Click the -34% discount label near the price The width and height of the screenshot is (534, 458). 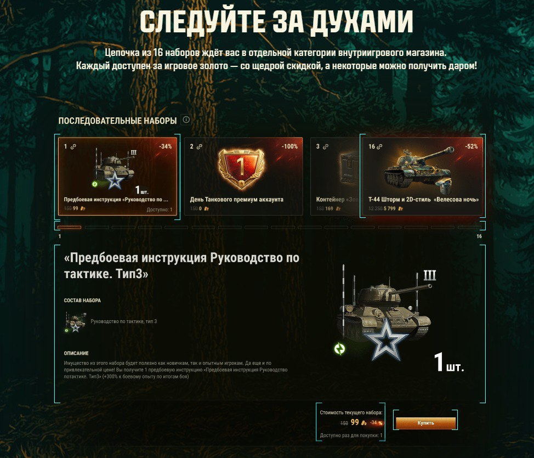click(376, 422)
